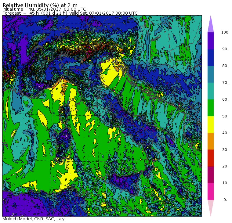Click the "Initial time Thu, 05/01/2017 03:00 UTC" line
This screenshot has width=232, height=223.
(44, 9)
